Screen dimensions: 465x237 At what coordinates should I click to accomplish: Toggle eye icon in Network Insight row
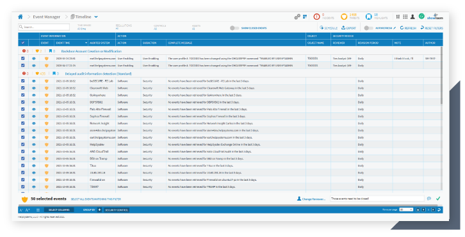pos(34,123)
